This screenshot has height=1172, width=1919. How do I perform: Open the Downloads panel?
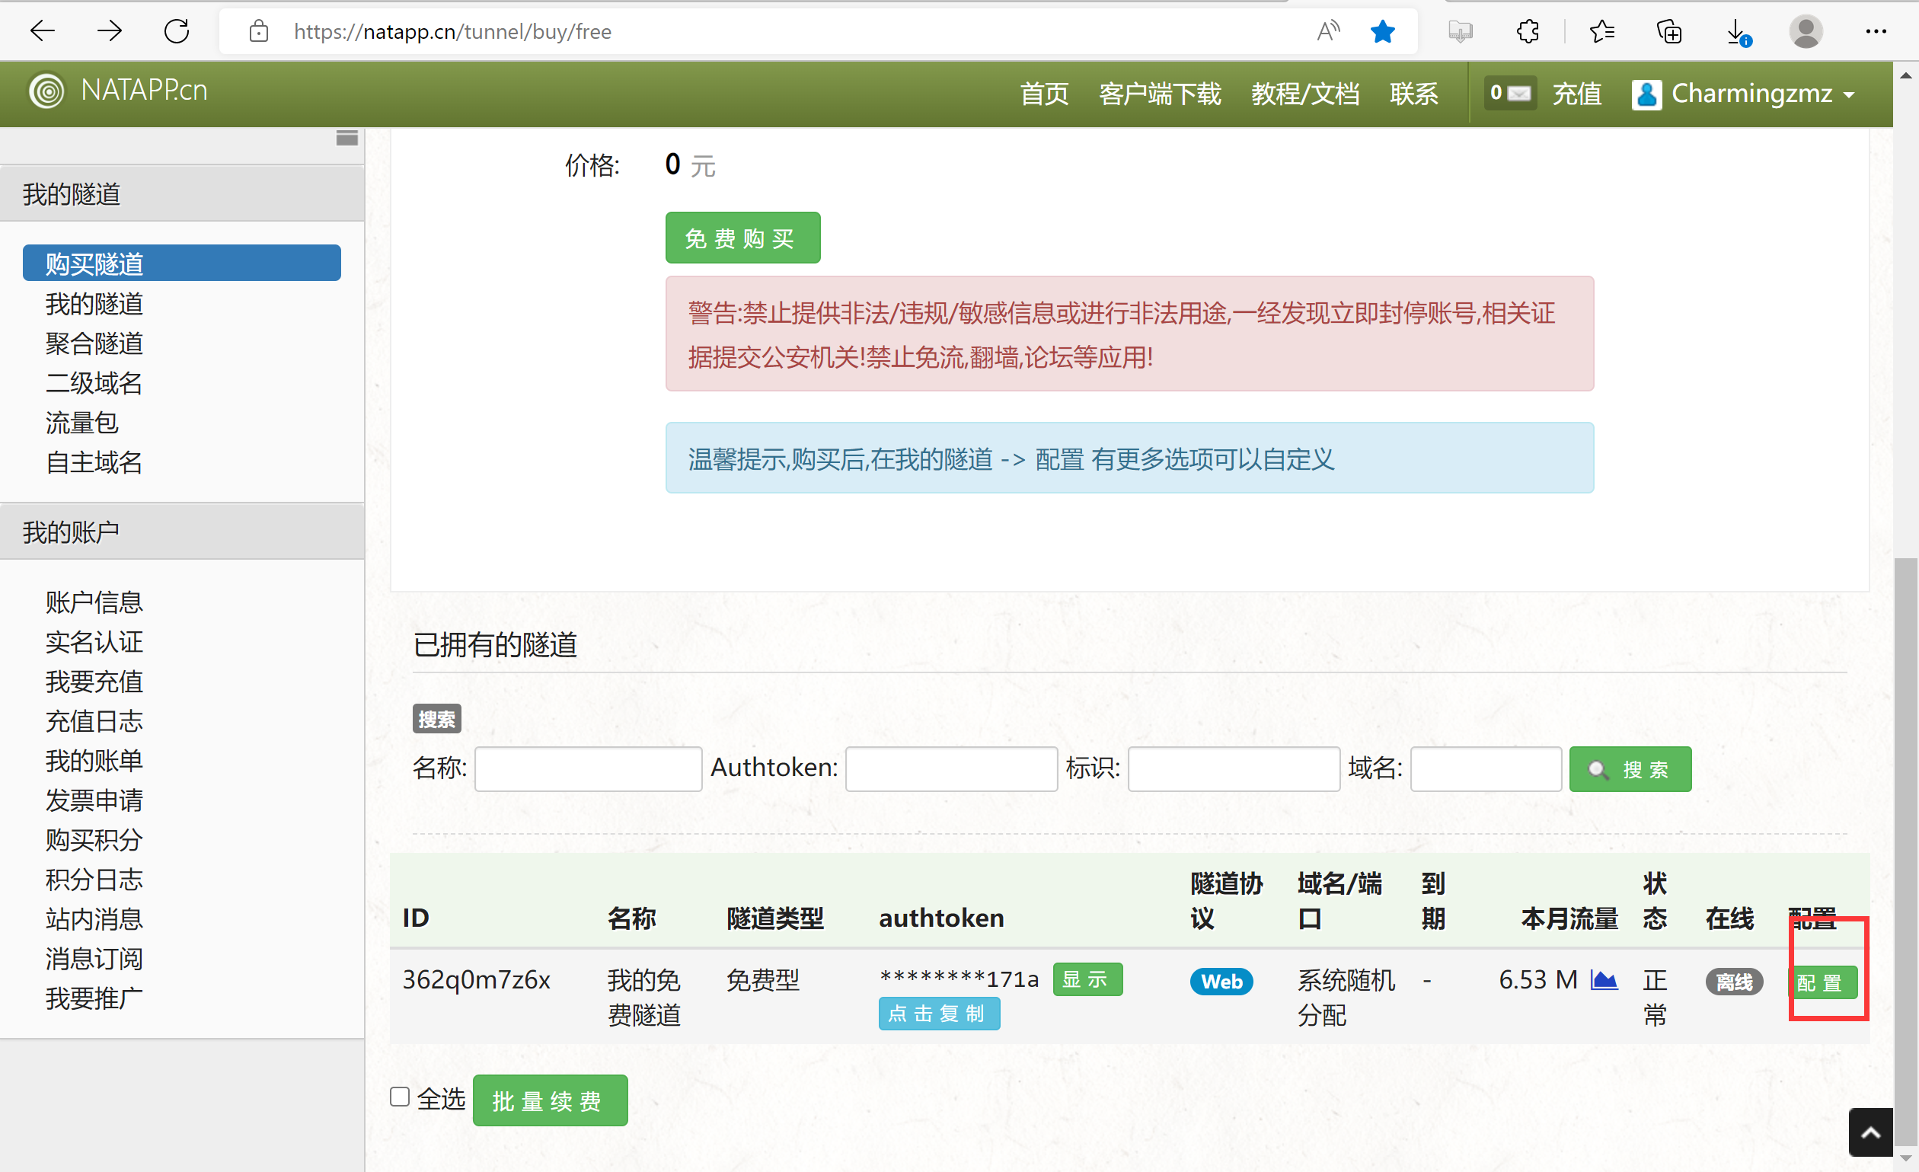click(1738, 31)
